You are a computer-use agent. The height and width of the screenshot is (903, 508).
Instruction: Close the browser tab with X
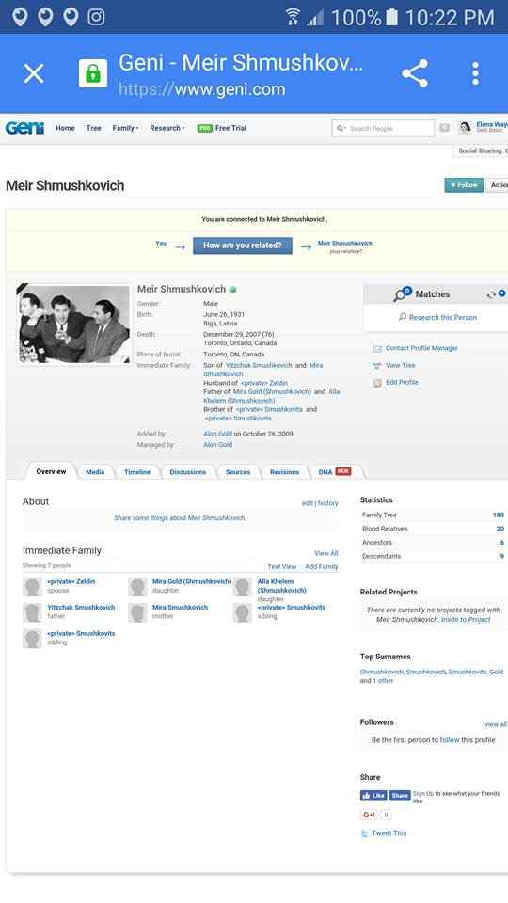point(34,73)
